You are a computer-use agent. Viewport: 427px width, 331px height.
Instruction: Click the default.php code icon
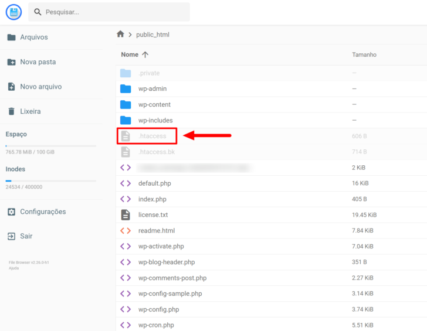coord(126,183)
